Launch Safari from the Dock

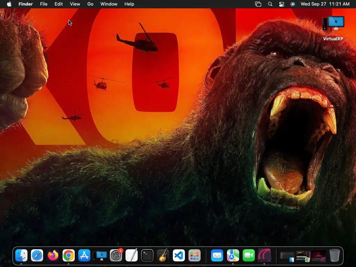point(37,256)
